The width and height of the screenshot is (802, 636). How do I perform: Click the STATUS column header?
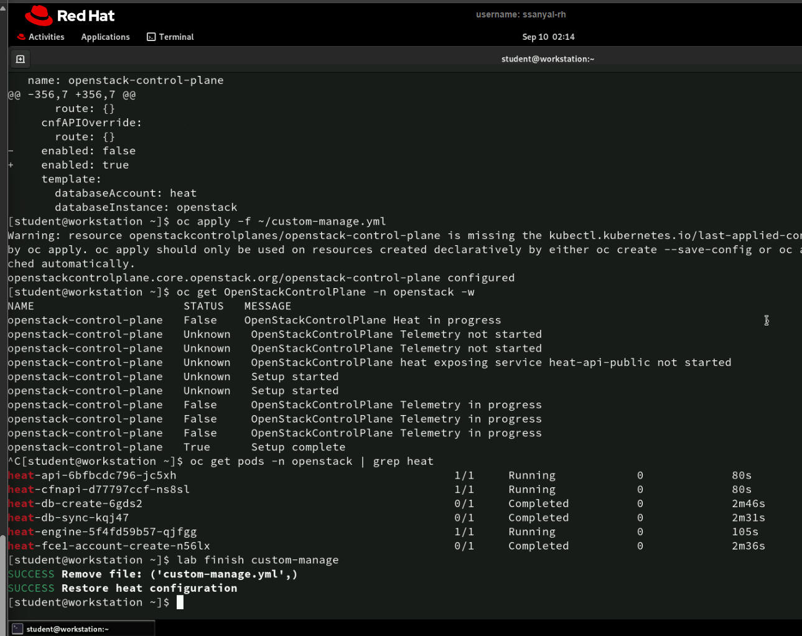[x=203, y=306]
